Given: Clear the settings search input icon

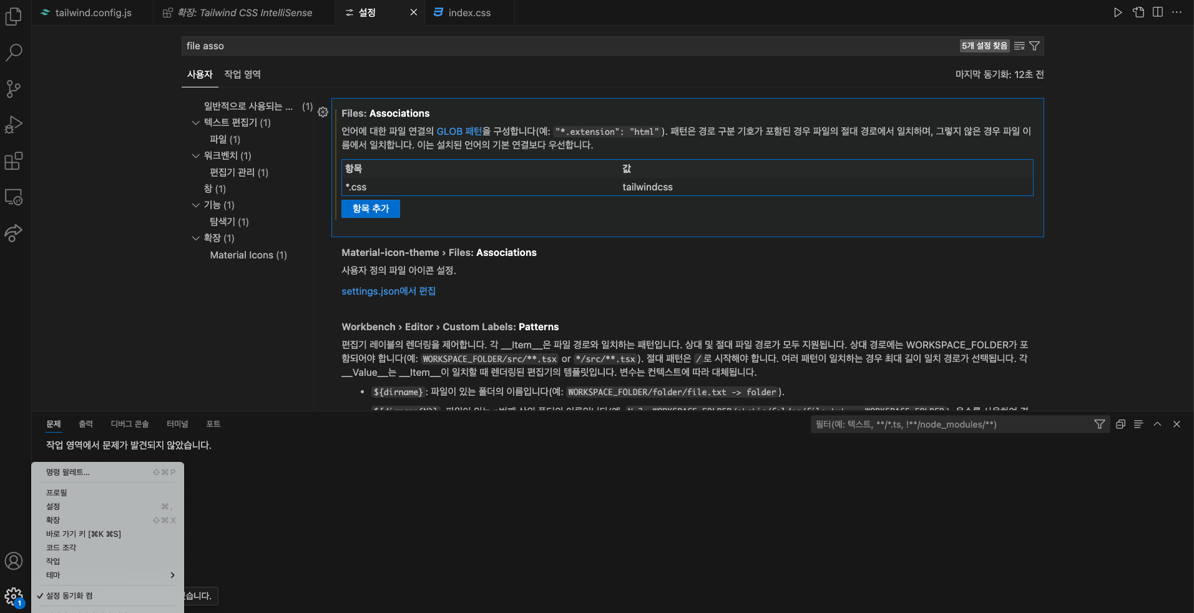Looking at the screenshot, I should tap(1019, 46).
